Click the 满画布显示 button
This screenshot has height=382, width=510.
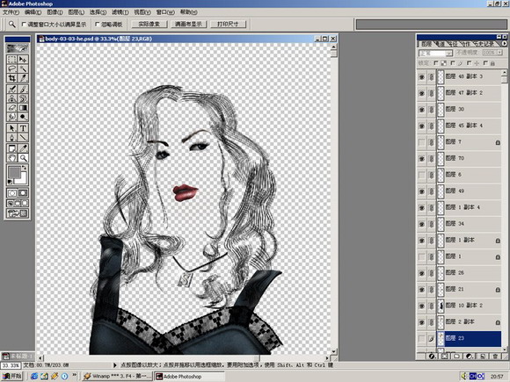189,25
